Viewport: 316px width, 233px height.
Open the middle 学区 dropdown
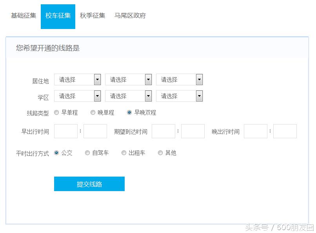click(x=129, y=96)
